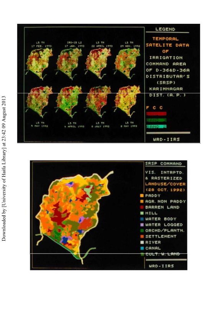Click the ORCHD/PLANTN. green swatch
Screen dimensions: 215x335
click(142, 231)
